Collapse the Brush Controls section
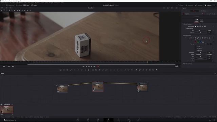Screen dimensions: 217x122 tap(183, 24)
